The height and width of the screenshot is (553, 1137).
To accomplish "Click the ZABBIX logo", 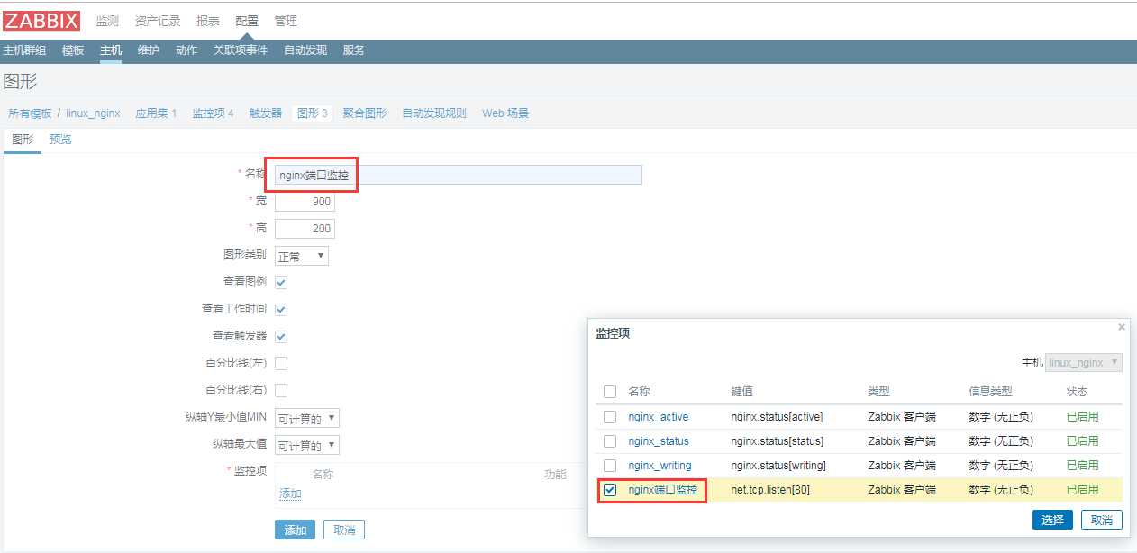I will [41, 21].
